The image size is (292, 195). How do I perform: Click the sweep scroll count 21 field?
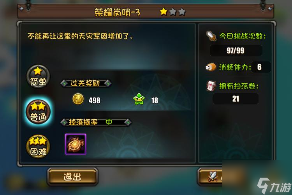coord(236,99)
